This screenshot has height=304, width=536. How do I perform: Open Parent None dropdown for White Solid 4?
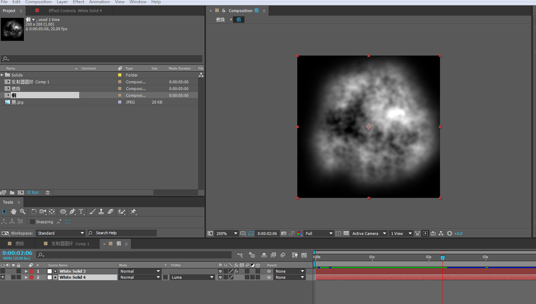(x=289, y=278)
